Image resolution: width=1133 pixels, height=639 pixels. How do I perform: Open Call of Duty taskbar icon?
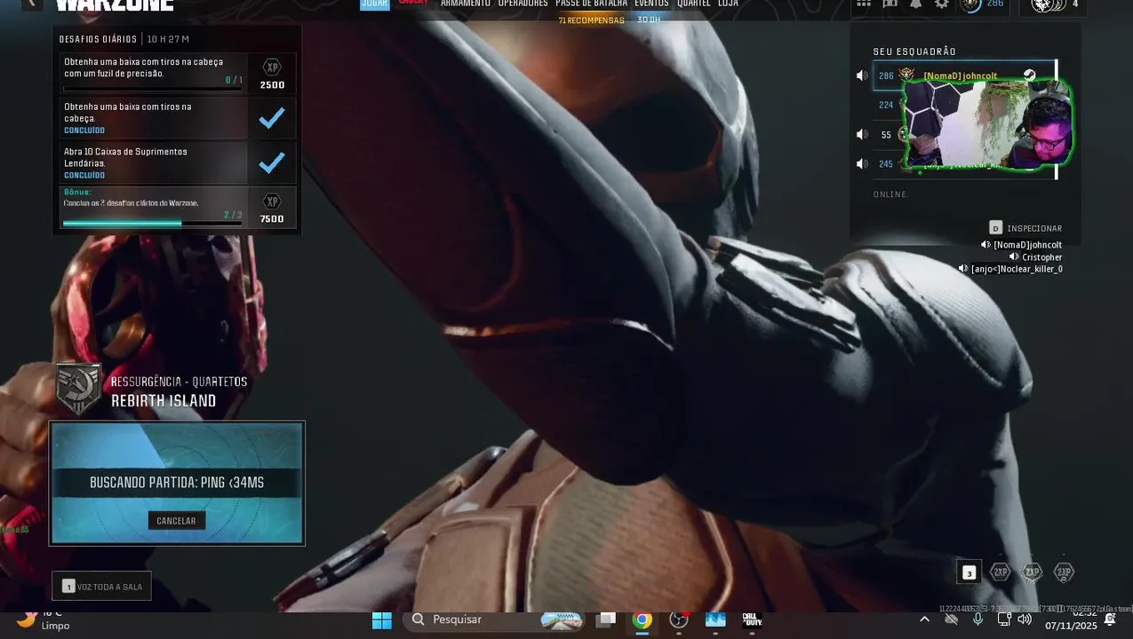[753, 620]
